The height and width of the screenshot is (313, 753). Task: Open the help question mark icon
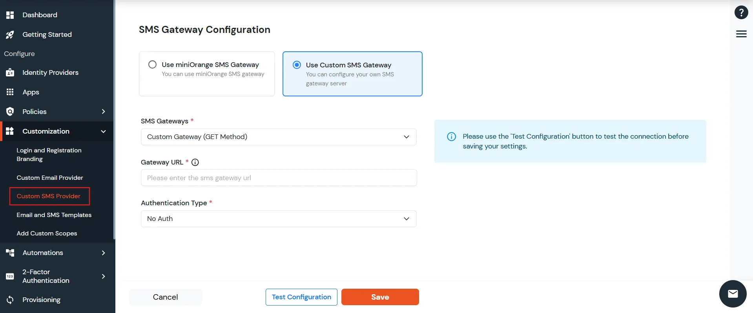pyautogui.click(x=741, y=13)
